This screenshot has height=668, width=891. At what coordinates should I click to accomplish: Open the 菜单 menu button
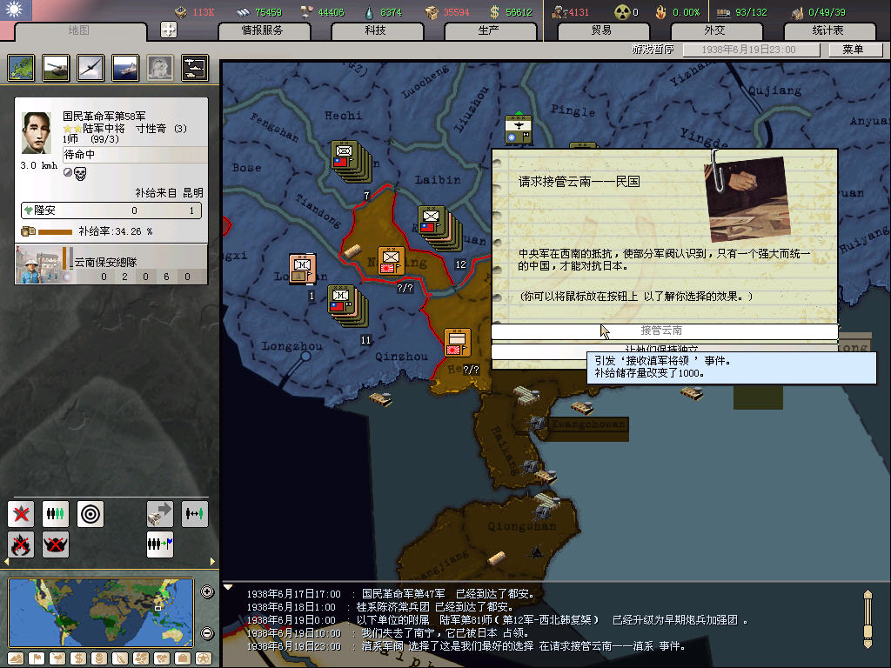[x=852, y=50]
